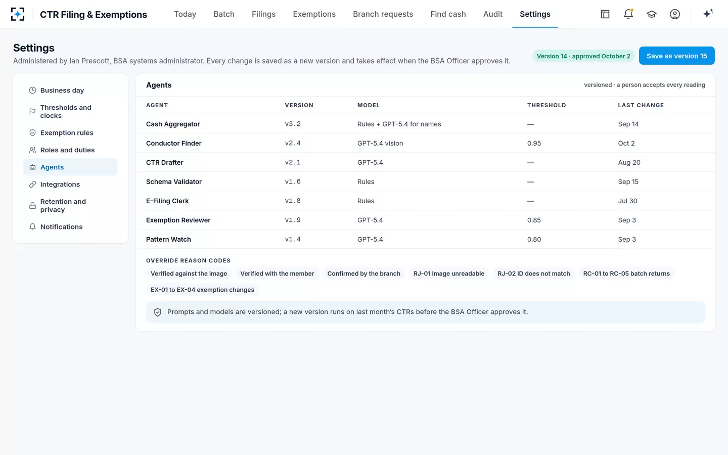Click the Last Change column header
The height and width of the screenshot is (455, 728).
pyautogui.click(x=641, y=105)
